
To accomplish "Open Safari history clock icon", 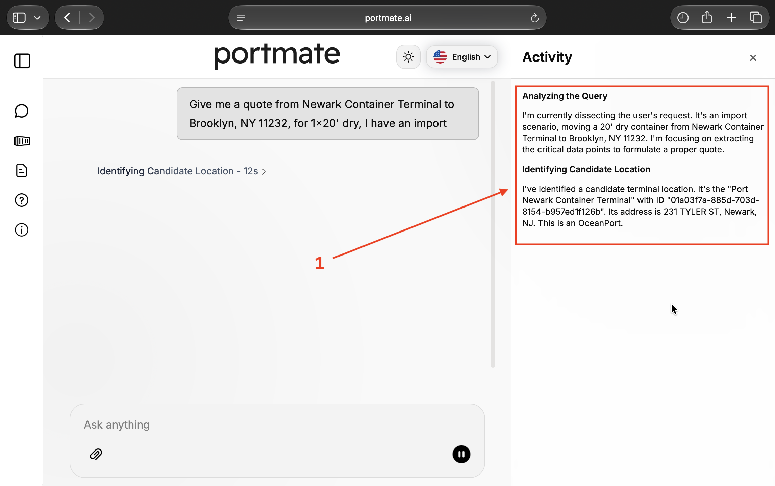I will (x=683, y=18).
